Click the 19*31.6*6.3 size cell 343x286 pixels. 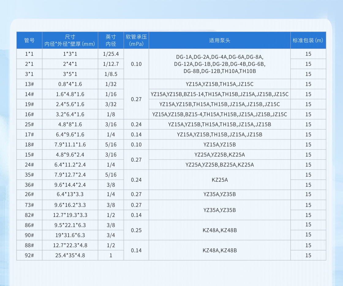tap(70, 235)
